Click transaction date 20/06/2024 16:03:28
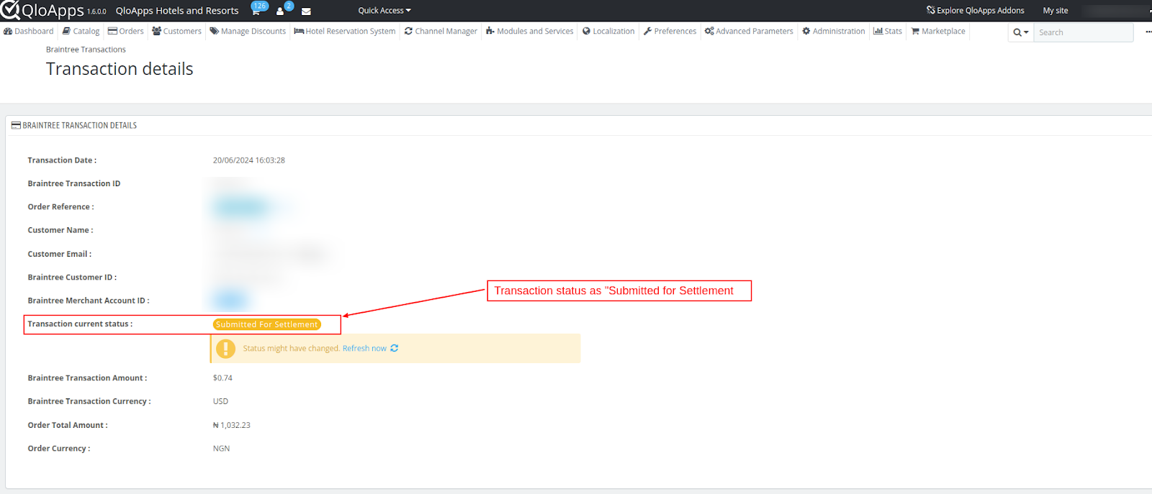The image size is (1152, 494). [x=249, y=161]
